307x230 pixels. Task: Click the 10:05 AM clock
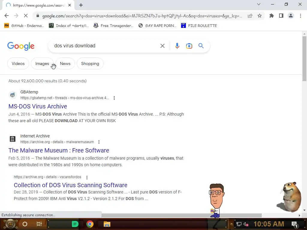click(x=269, y=224)
